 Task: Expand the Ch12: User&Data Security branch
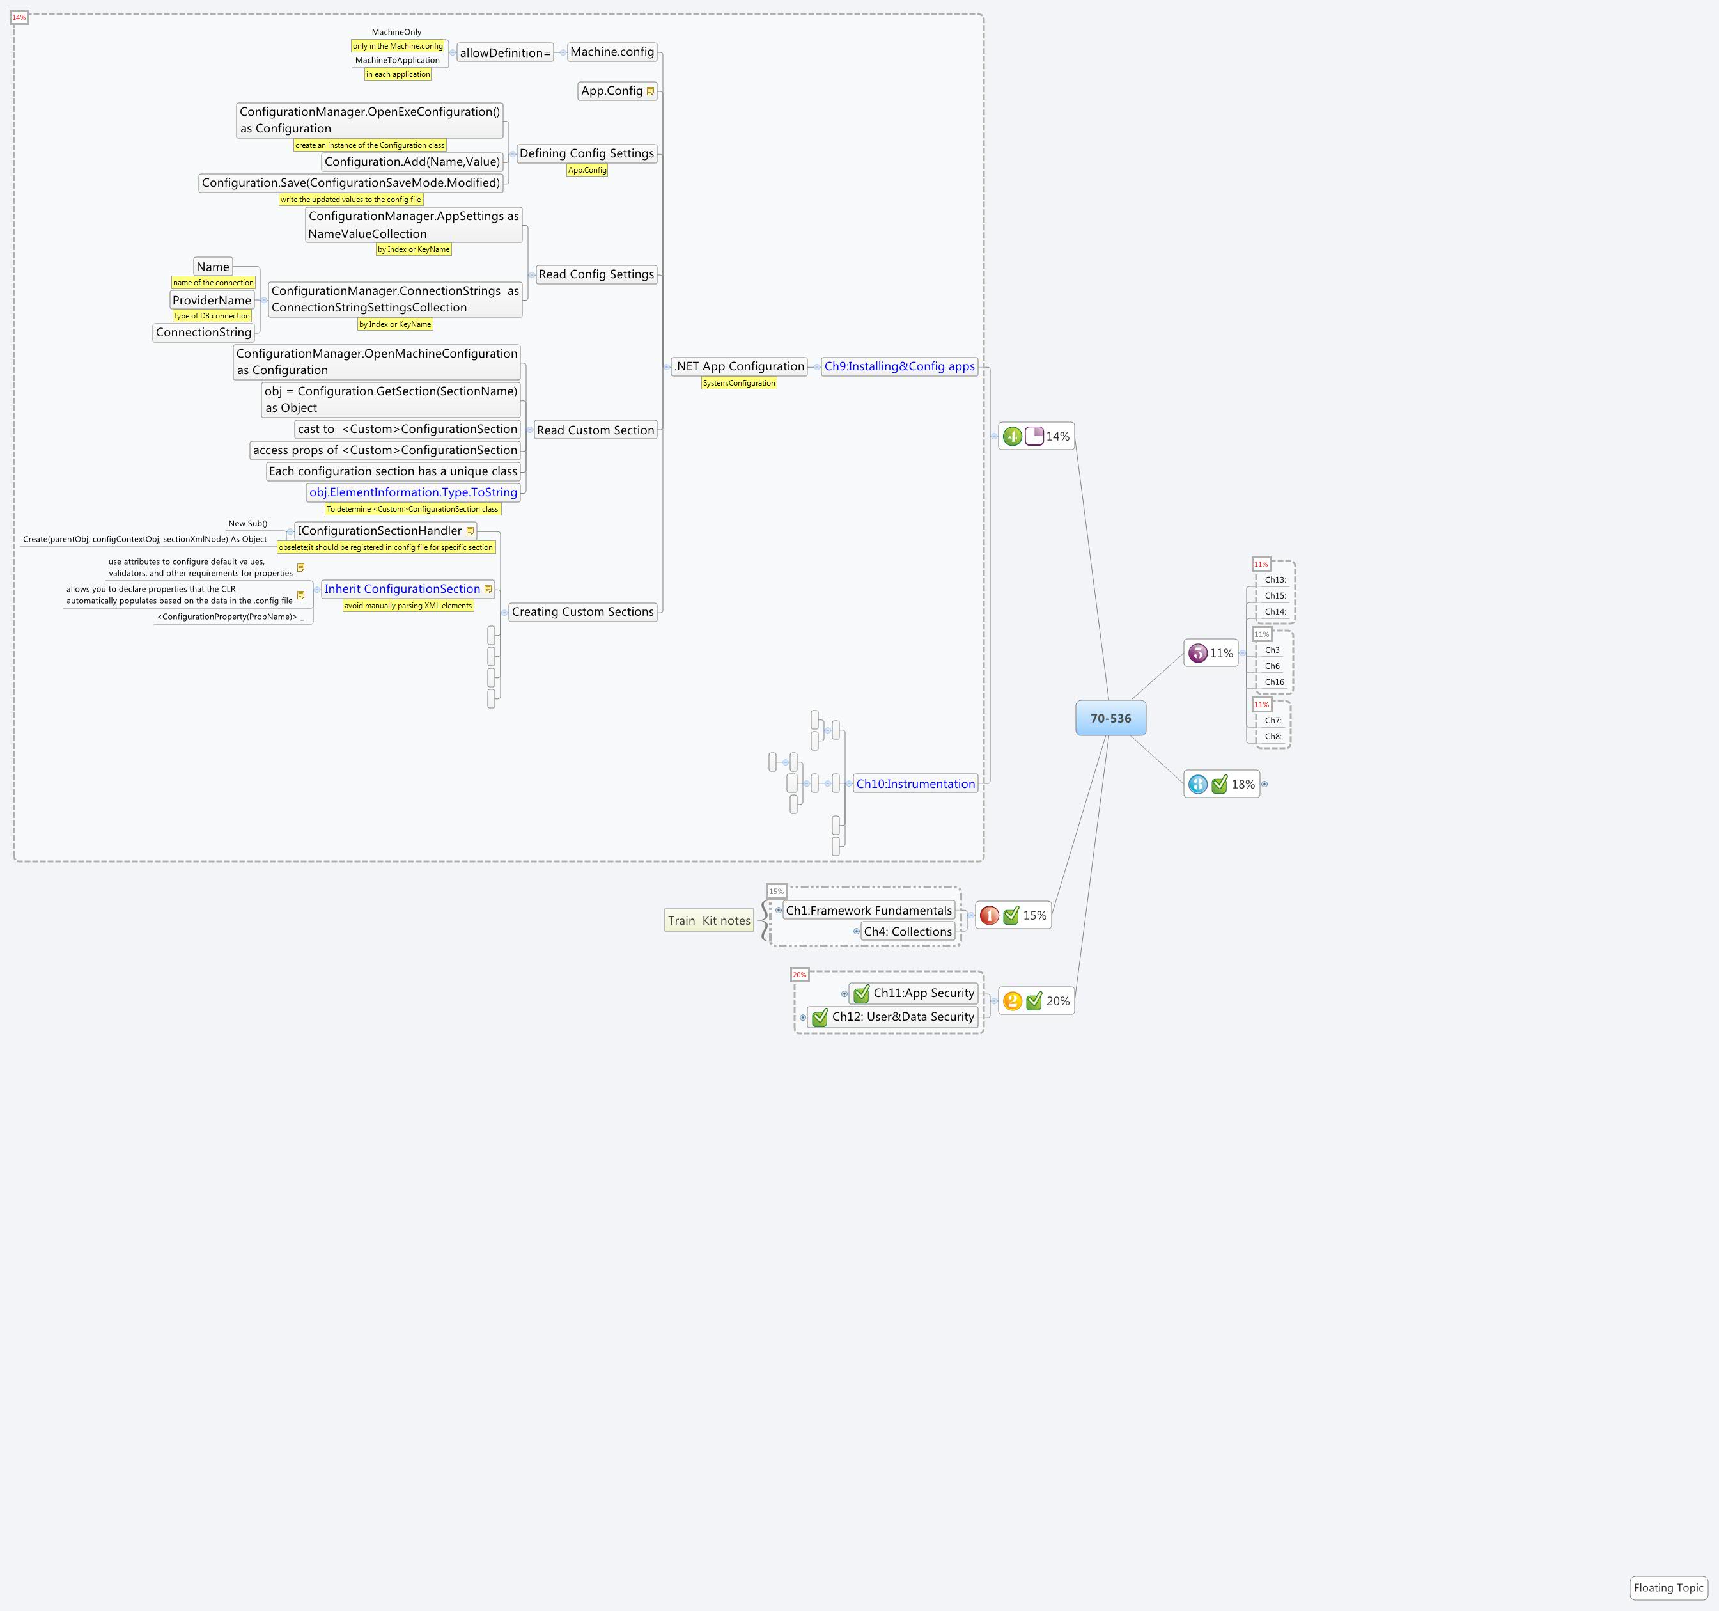point(804,1018)
